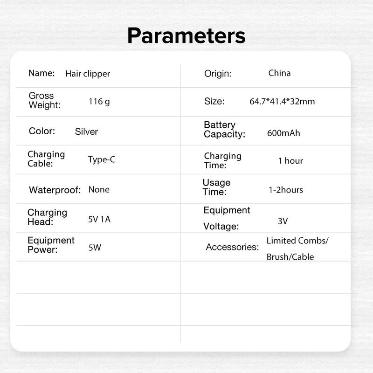This screenshot has height=373, width=373.
Task: Select the Battery Capacity label
Action: pos(224,130)
